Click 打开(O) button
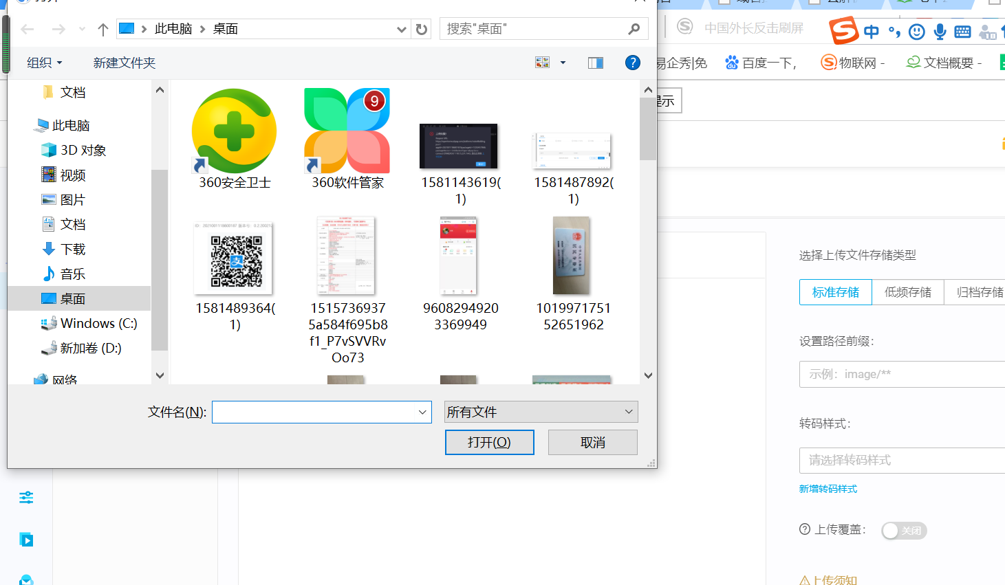This screenshot has height=585, width=1005. [x=490, y=442]
